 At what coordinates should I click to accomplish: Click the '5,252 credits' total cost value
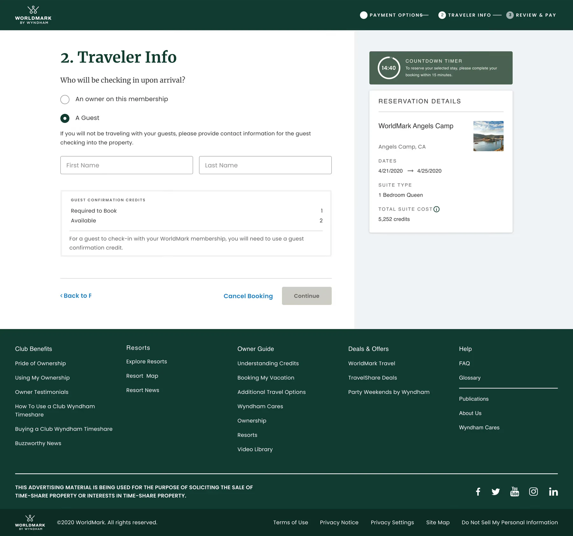click(394, 219)
